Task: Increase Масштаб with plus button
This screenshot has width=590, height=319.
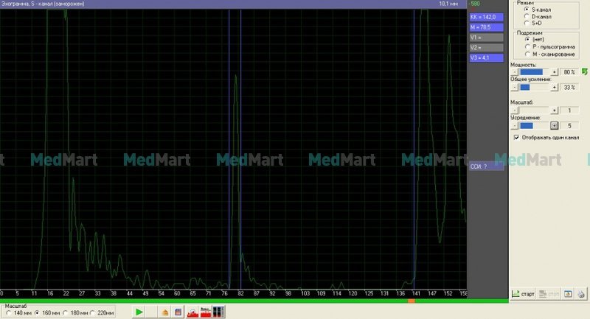Action: pos(554,110)
